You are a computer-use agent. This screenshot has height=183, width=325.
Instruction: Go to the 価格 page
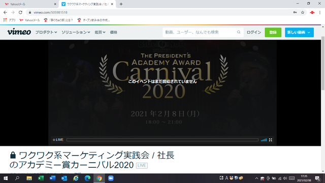[x=114, y=32]
